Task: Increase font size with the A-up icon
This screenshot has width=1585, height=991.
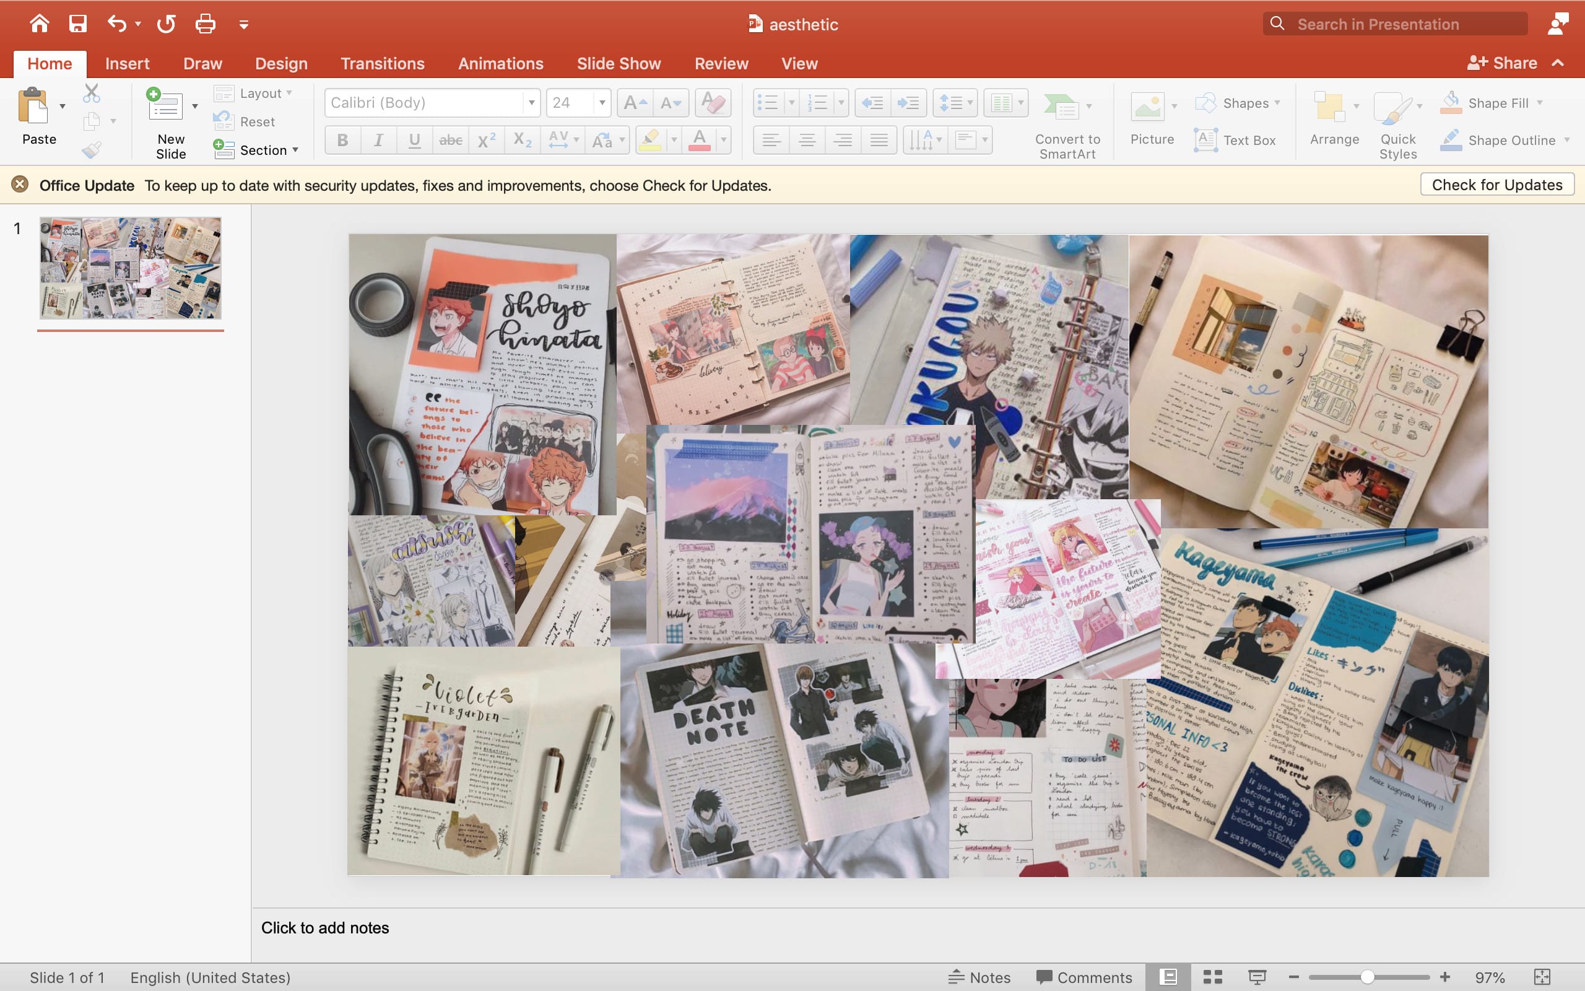Action: [635, 103]
